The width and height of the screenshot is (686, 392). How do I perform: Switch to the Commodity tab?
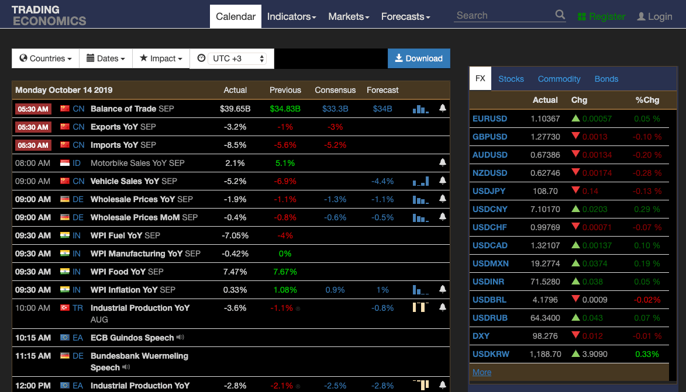(x=559, y=79)
